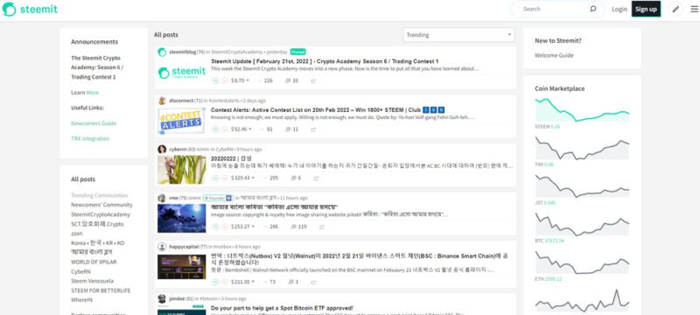
Task: Open the hamburger main menu
Action: coord(694,9)
